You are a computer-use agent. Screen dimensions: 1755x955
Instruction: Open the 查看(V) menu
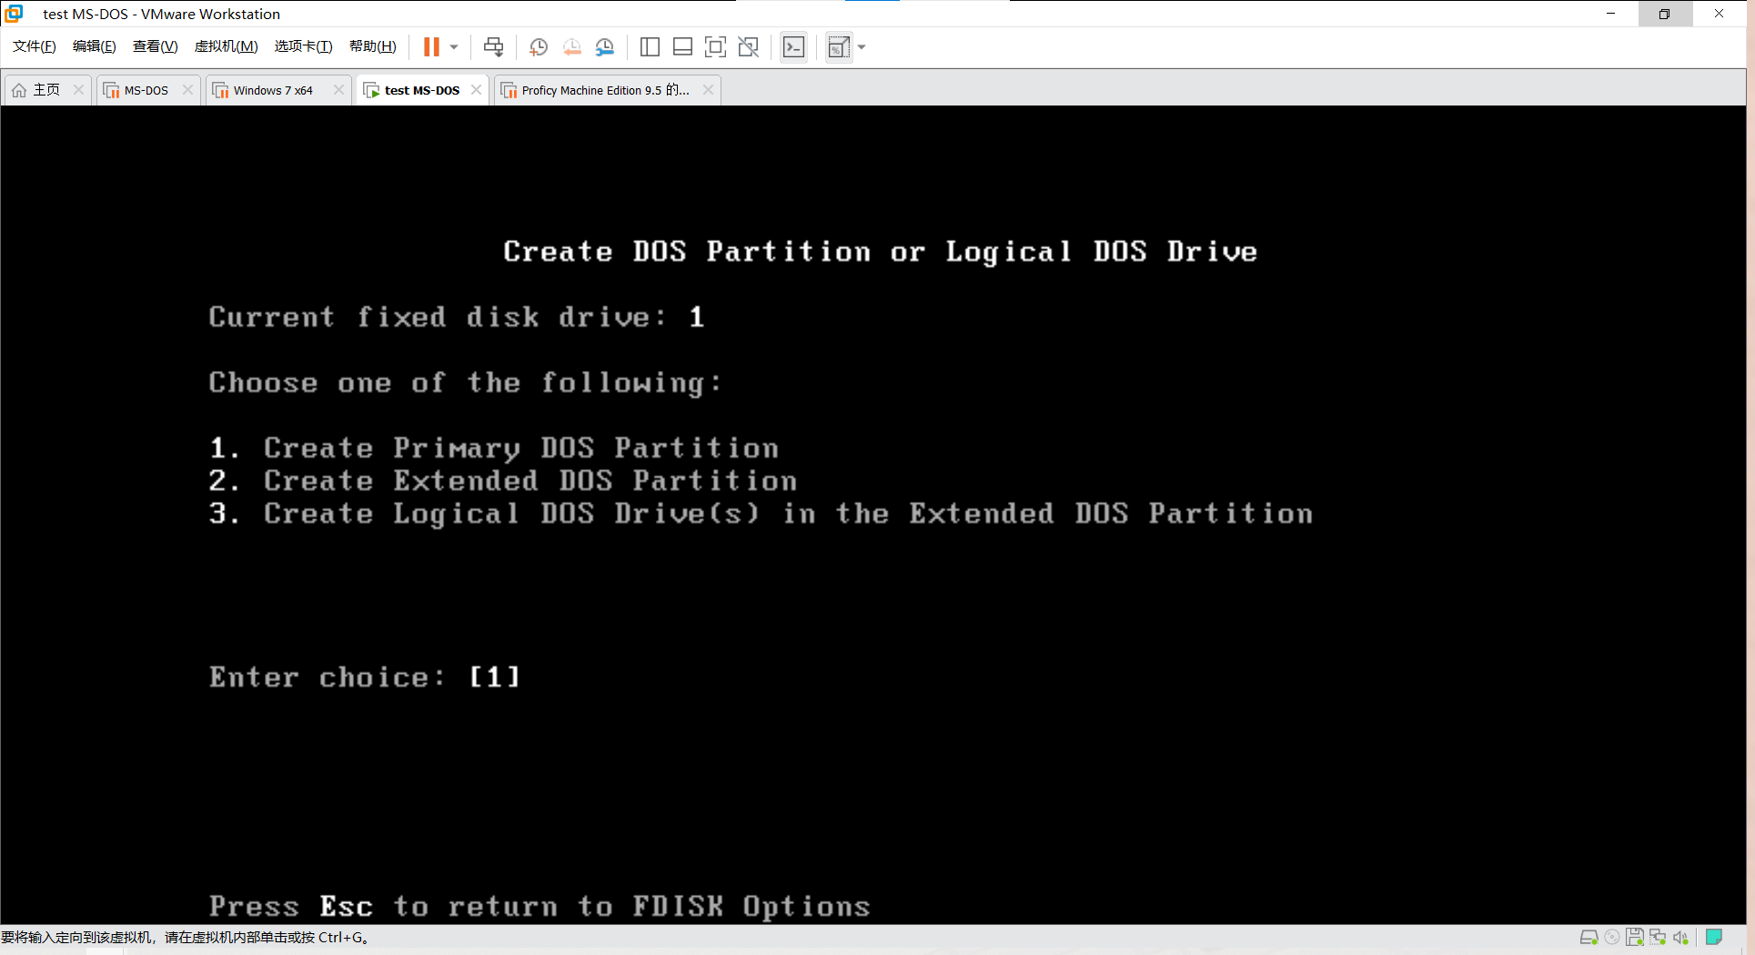tap(156, 46)
